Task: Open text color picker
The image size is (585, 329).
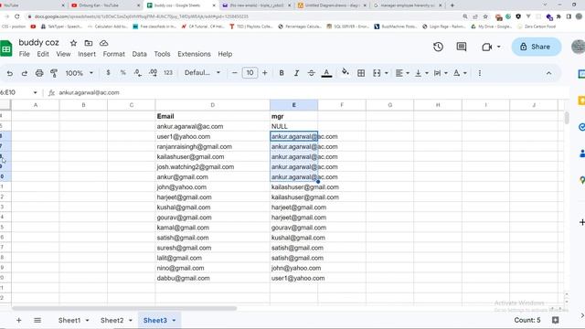Action: [326, 73]
